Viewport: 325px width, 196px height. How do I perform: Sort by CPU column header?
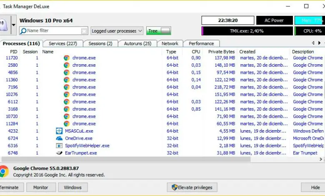(x=196, y=52)
